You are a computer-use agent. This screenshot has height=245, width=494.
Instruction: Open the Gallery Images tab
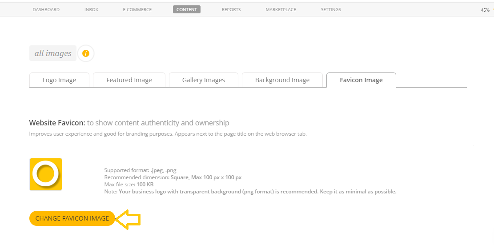coord(204,80)
